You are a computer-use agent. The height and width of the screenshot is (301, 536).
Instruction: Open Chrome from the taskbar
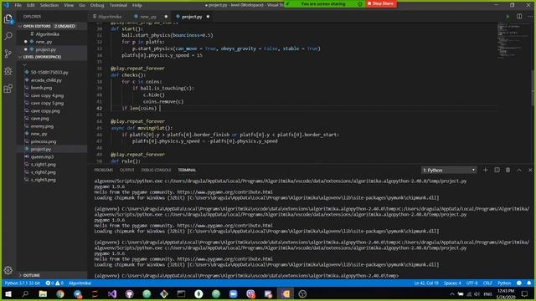point(60,293)
